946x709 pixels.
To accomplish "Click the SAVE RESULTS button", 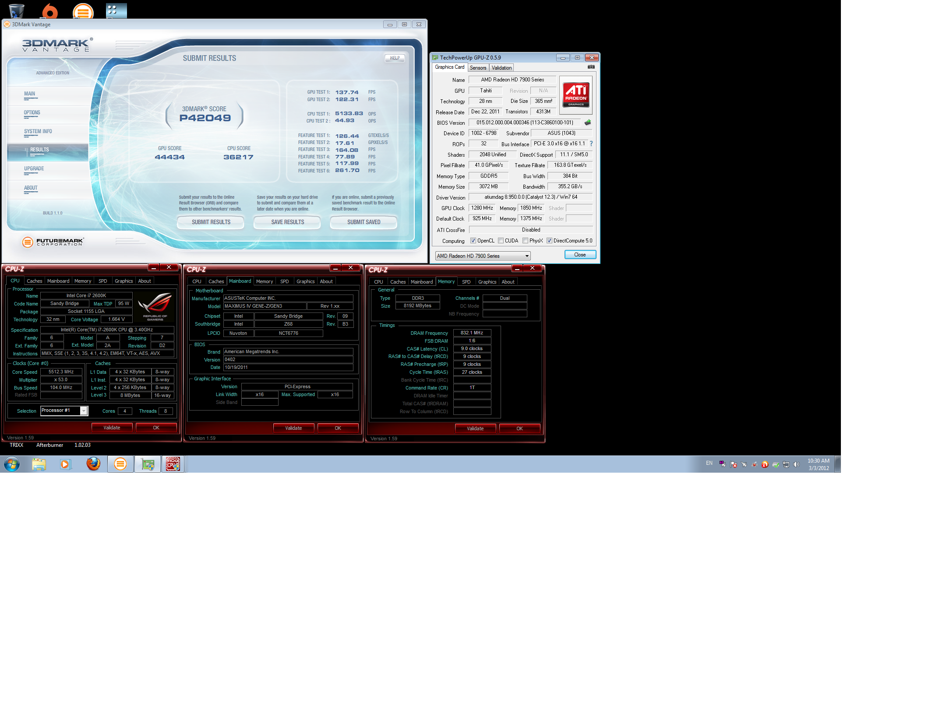I will pyautogui.click(x=287, y=222).
